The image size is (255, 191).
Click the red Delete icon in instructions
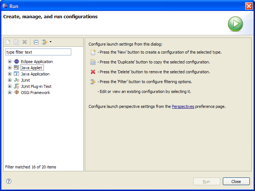pyautogui.click(x=93, y=72)
